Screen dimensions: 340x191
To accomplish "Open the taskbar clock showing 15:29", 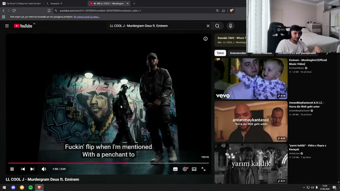I will coord(325,188).
